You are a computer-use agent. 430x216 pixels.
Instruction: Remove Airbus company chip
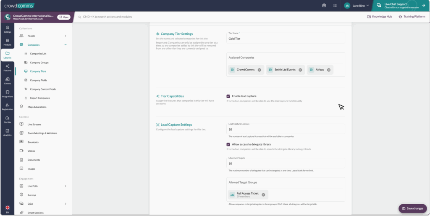tap(329, 70)
